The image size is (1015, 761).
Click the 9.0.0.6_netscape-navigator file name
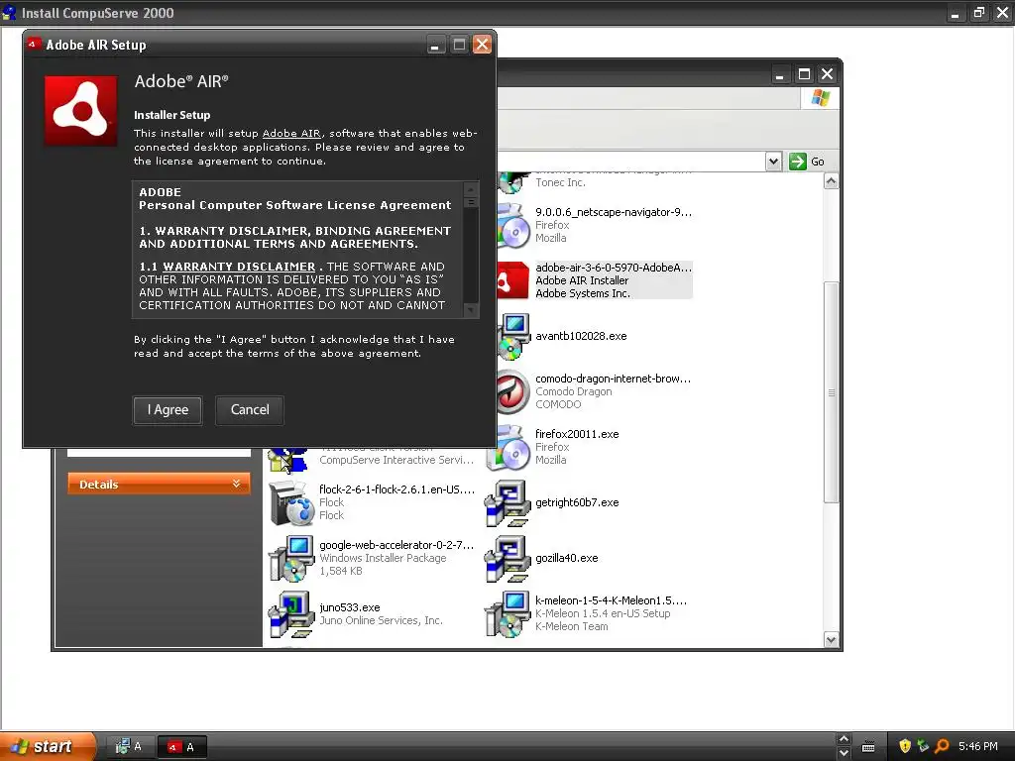click(x=613, y=212)
